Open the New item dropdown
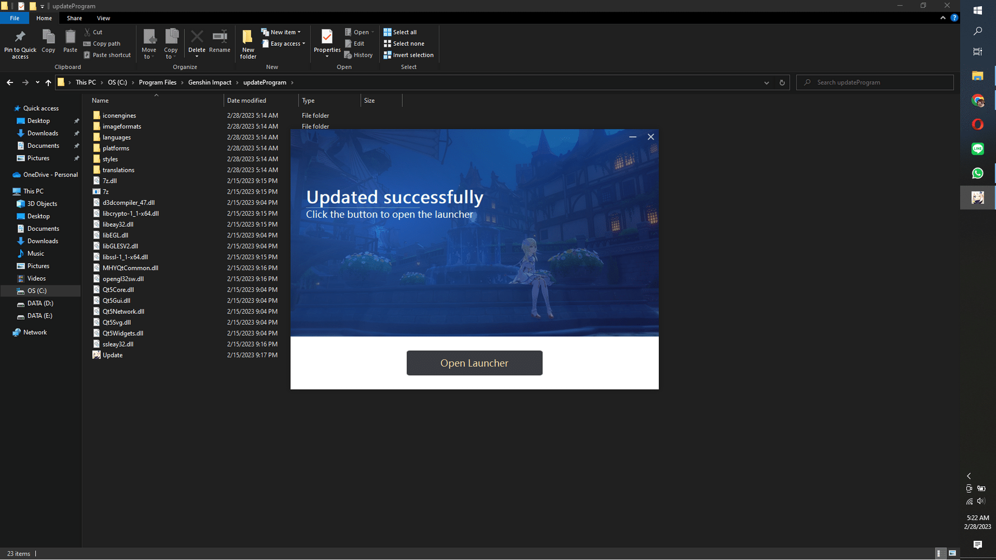Image resolution: width=996 pixels, height=560 pixels. [x=281, y=32]
